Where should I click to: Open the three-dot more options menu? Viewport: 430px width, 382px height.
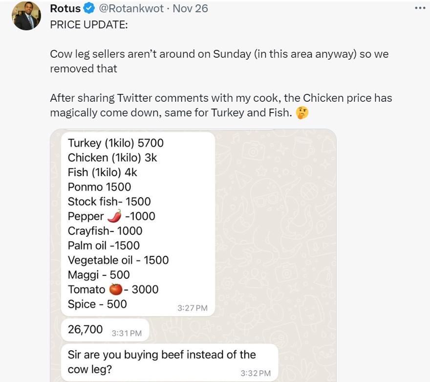420,8
